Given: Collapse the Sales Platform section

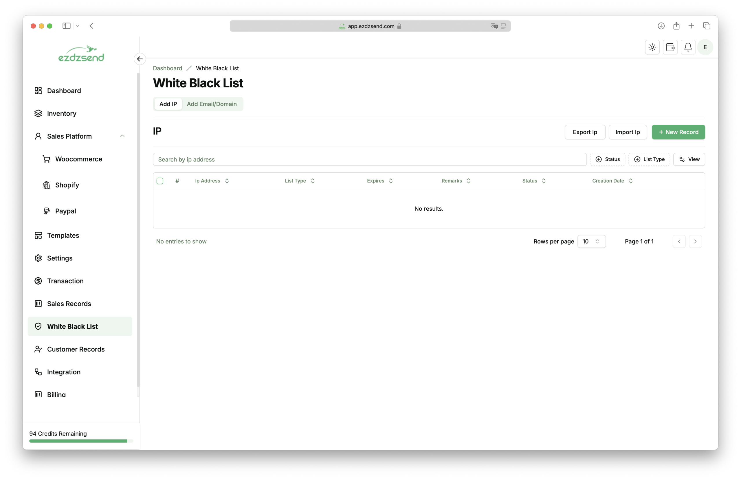Looking at the screenshot, I should click(x=122, y=136).
